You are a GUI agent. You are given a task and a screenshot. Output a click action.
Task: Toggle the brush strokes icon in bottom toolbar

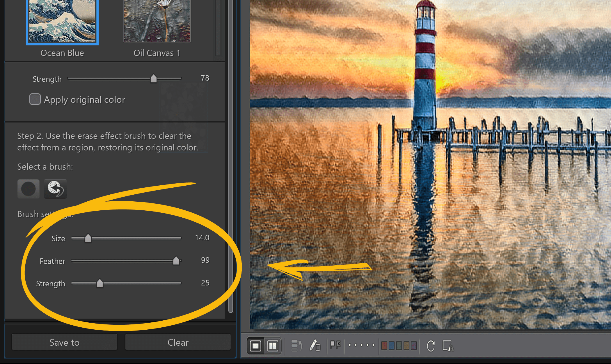(296, 345)
